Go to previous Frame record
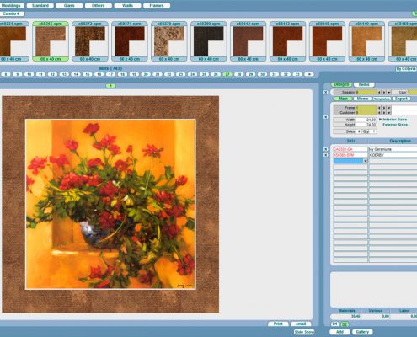This screenshot has width=417, height=337. click(379, 108)
